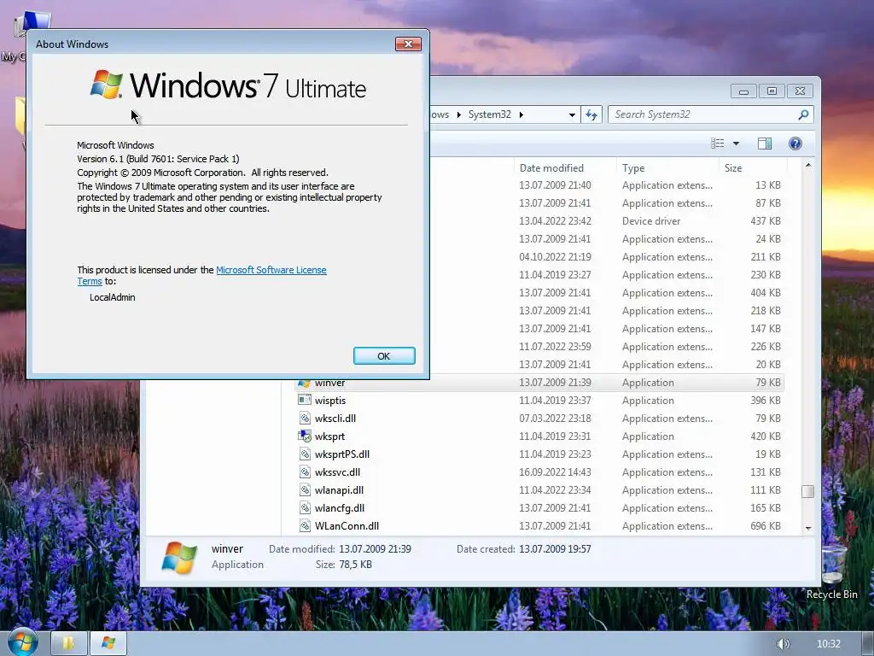Open the Recycle Bin desktop icon
Viewport: 874px width, 656px height.
pyautogui.click(x=831, y=571)
